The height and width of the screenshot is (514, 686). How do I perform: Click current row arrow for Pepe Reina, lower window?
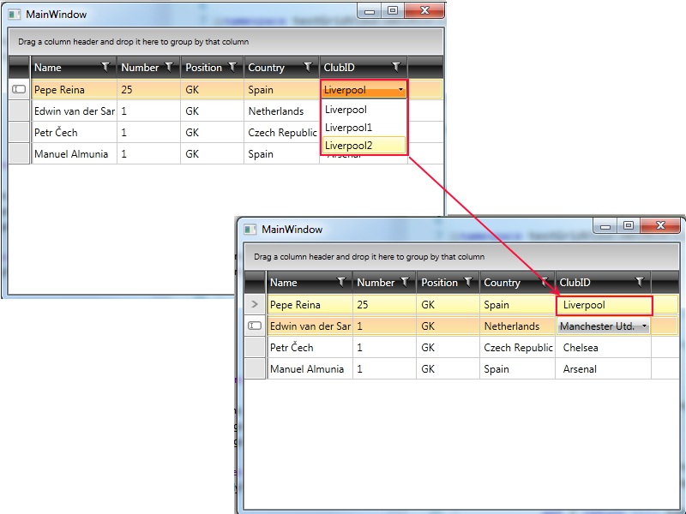(255, 304)
